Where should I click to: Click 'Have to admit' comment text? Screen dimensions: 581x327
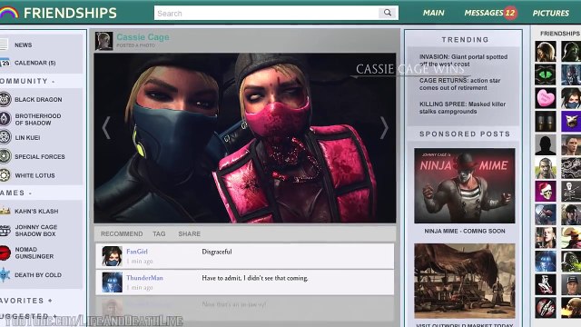point(255,278)
